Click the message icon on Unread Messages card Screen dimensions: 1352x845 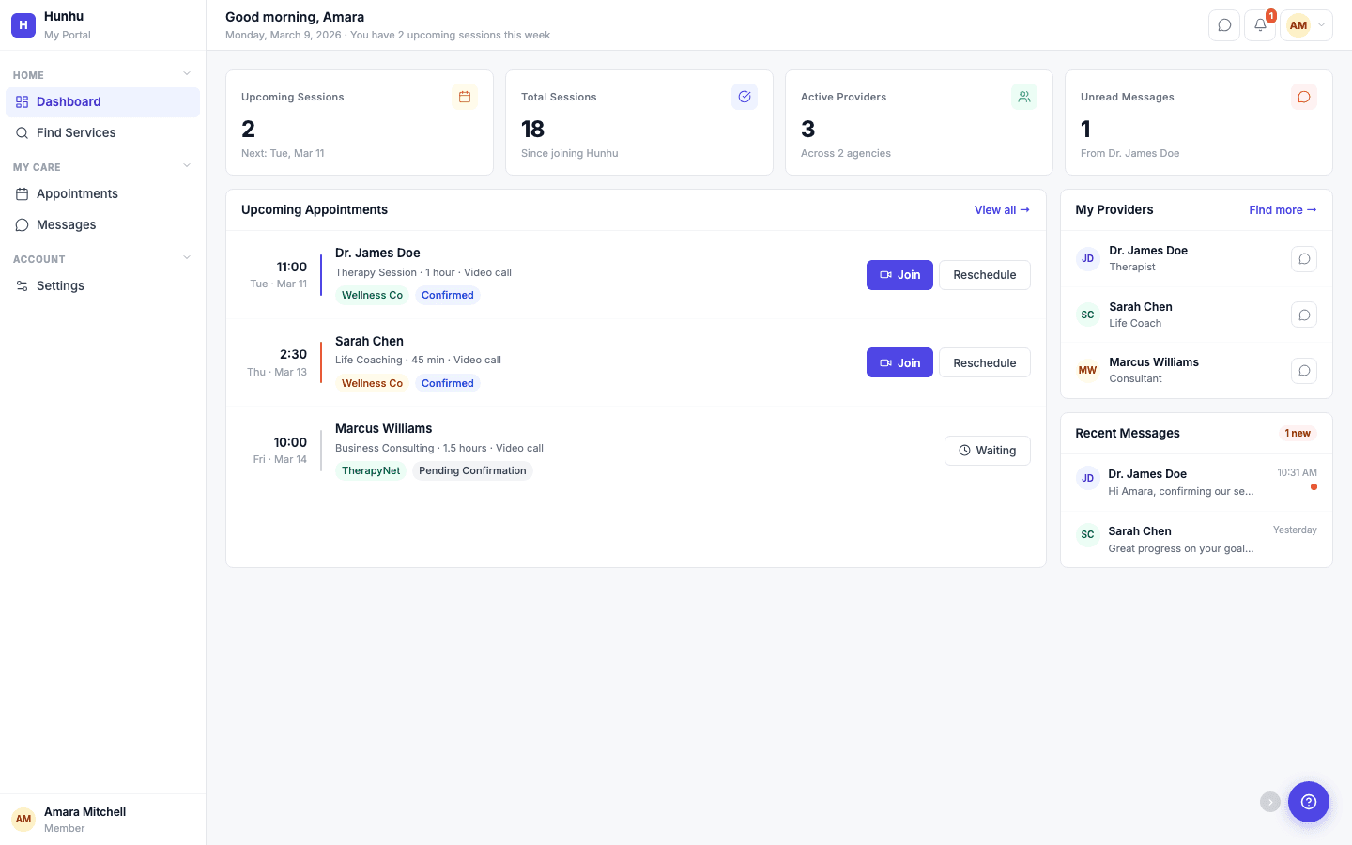[1303, 96]
